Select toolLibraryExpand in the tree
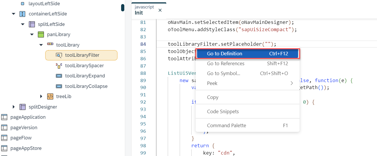 85,76
